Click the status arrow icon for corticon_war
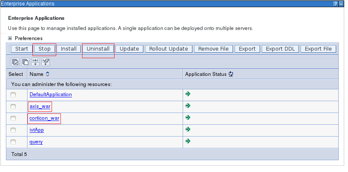This screenshot has width=348, height=172. [x=188, y=118]
